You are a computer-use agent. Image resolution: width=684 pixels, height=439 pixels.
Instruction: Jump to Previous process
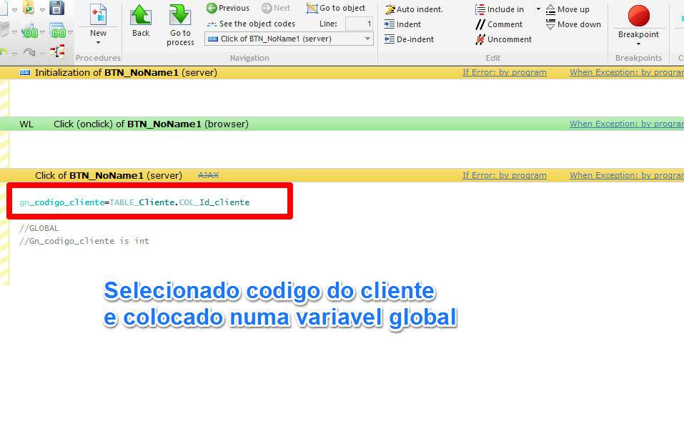click(228, 8)
